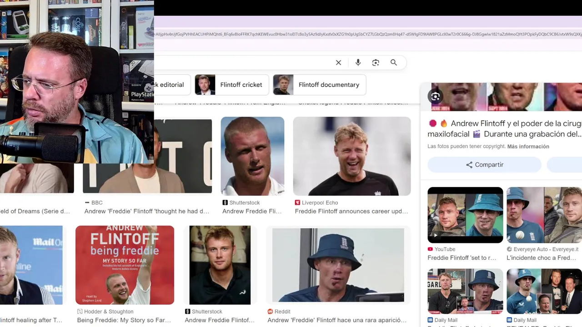Open the side panel main preview image
Image resolution: width=582 pixels, height=327 pixels.
click(507, 97)
